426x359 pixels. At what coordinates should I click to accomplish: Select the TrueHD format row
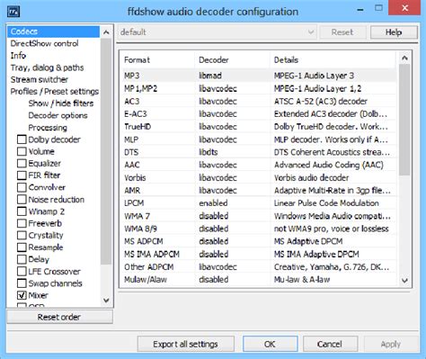coord(259,127)
